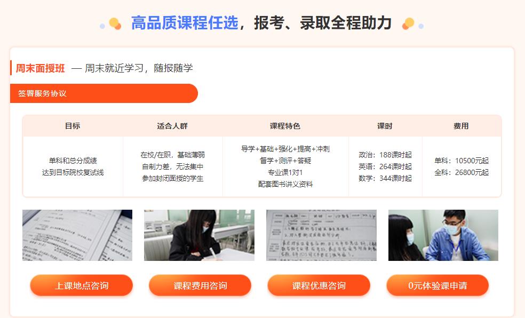The image size is (525, 318).
Task: Open the service agreement document photo
Action: (x=77, y=235)
